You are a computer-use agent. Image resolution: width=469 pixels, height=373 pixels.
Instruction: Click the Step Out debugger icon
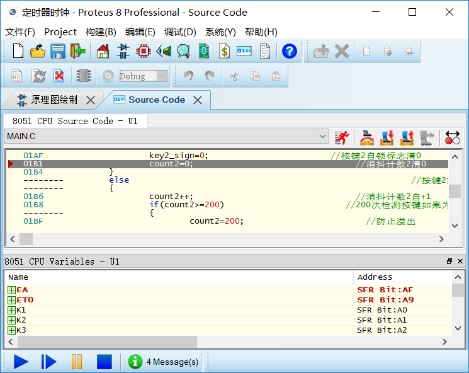click(x=407, y=138)
